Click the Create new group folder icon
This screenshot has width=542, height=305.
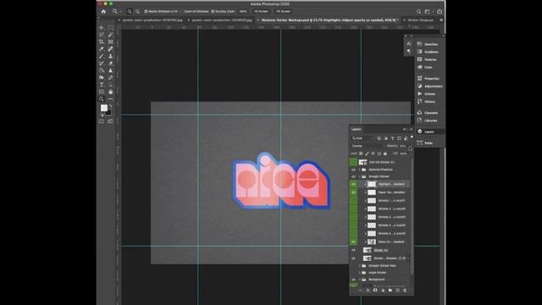390,291
